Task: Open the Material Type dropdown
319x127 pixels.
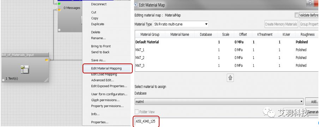Action: click(181, 24)
